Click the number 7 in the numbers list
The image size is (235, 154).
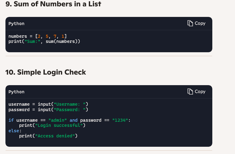[55, 36]
